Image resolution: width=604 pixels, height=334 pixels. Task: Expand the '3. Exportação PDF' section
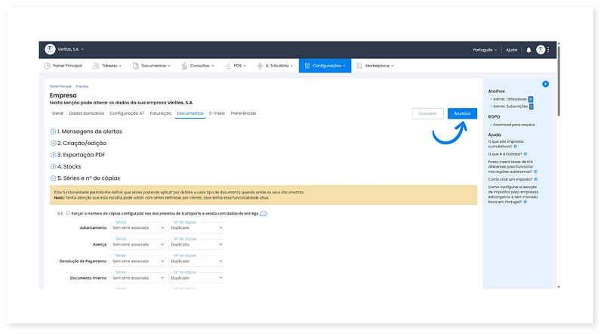(53, 155)
